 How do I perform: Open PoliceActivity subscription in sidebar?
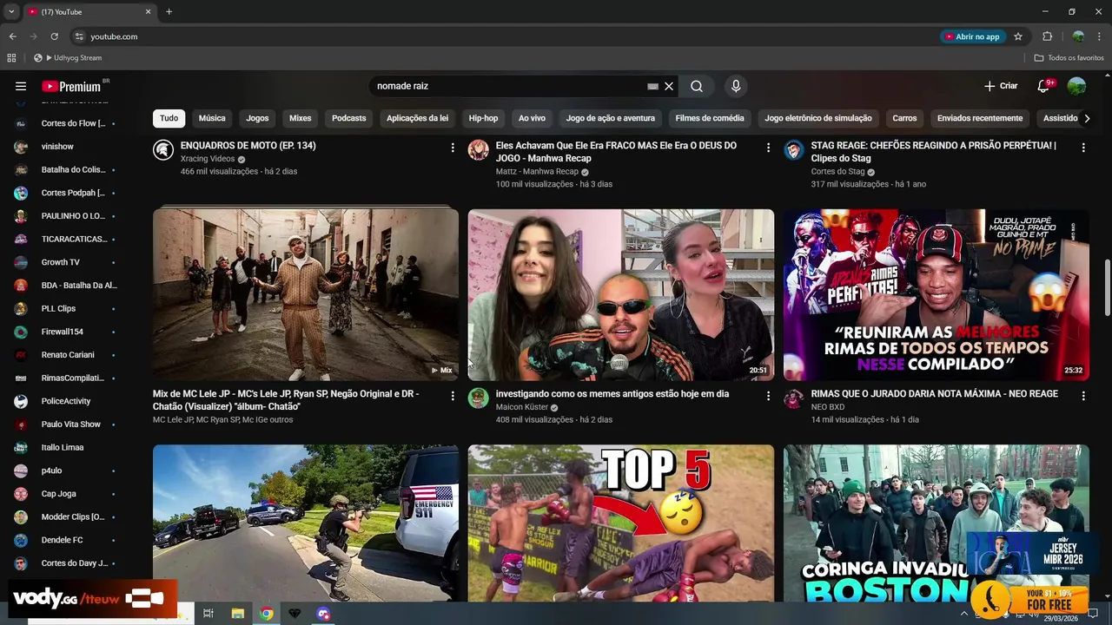pos(64,401)
